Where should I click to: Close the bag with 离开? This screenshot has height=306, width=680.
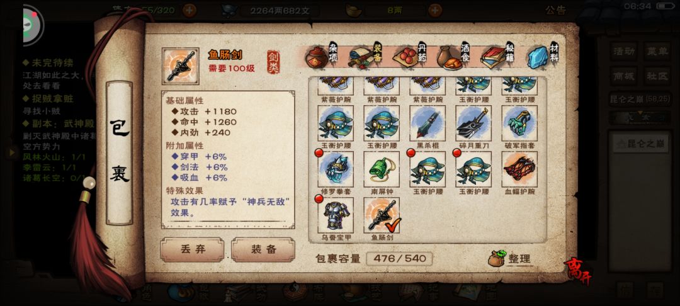[579, 271]
